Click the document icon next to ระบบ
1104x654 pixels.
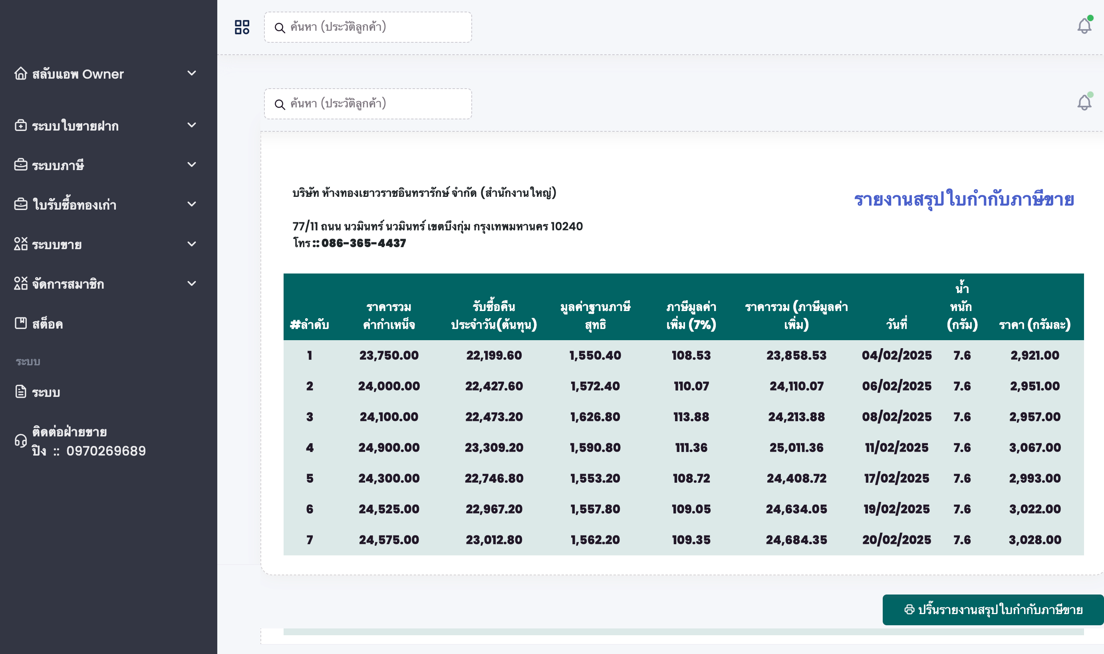21,392
